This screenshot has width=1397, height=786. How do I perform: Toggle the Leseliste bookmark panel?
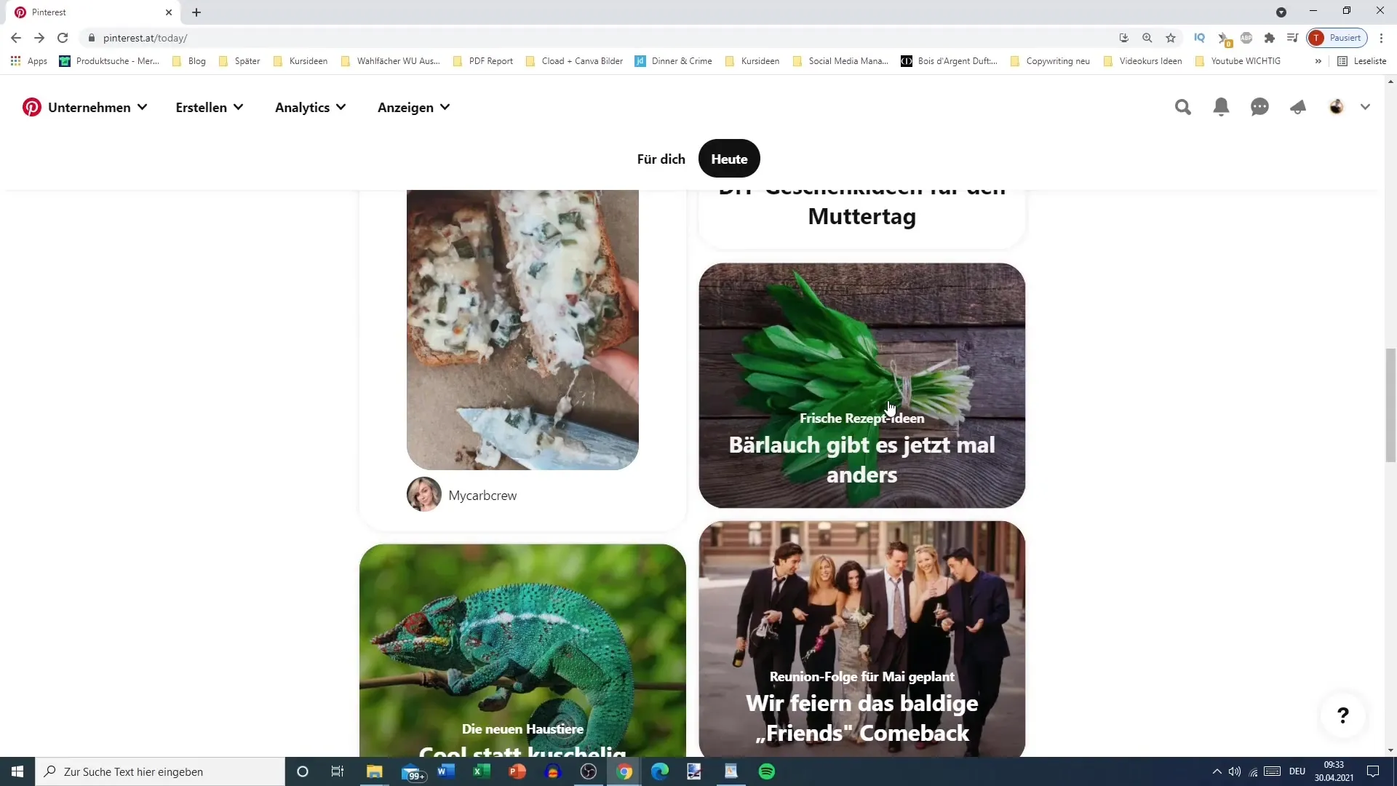[x=1364, y=60]
